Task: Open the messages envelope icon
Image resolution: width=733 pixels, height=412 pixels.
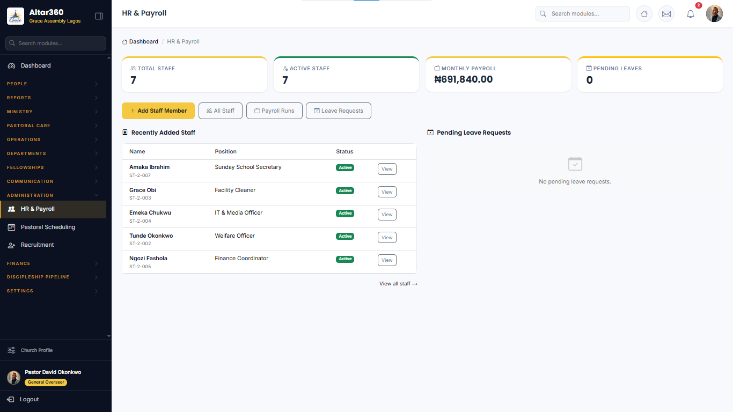Action: [666, 14]
